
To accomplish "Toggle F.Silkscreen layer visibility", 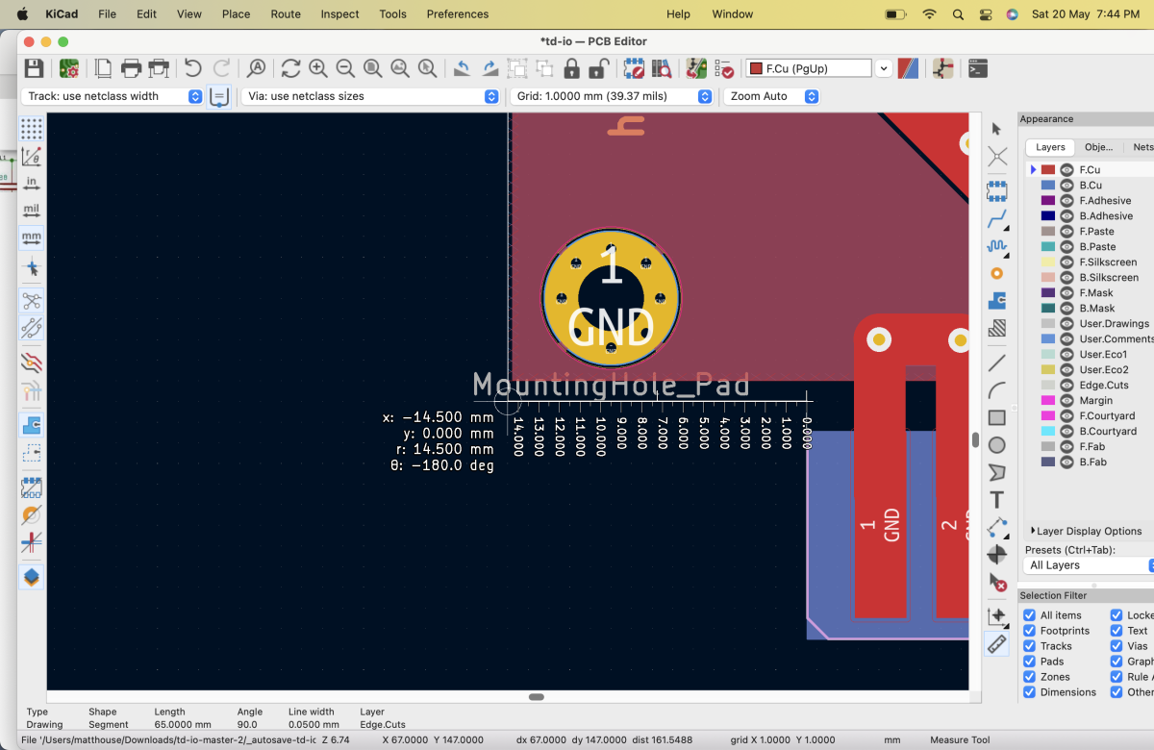I will pyautogui.click(x=1066, y=262).
